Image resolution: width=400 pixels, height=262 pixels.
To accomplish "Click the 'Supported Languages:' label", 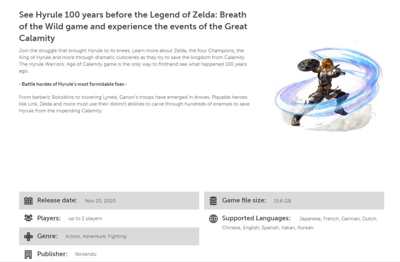I will click(x=256, y=218).
